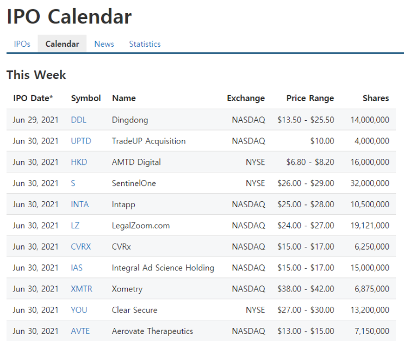Click the IPO Date column header
Screen dimensions: 404x341
click(x=33, y=98)
